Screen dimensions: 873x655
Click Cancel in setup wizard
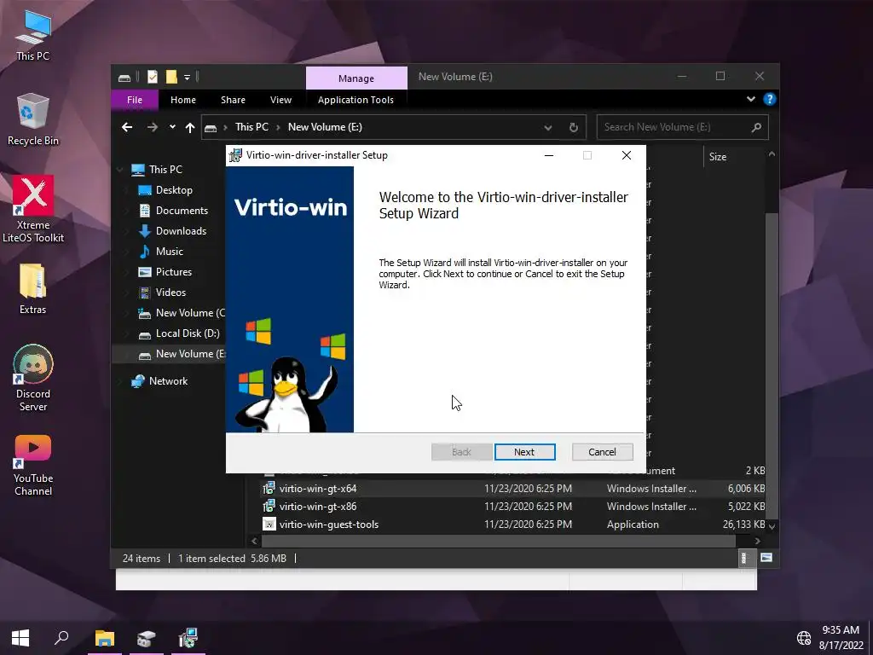pyautogui.click(x=602, y=452)
